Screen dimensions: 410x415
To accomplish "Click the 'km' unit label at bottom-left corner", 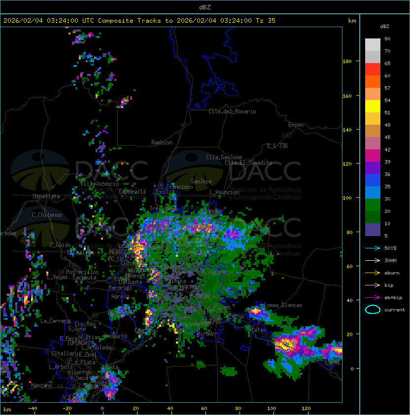I will [7, 410].
